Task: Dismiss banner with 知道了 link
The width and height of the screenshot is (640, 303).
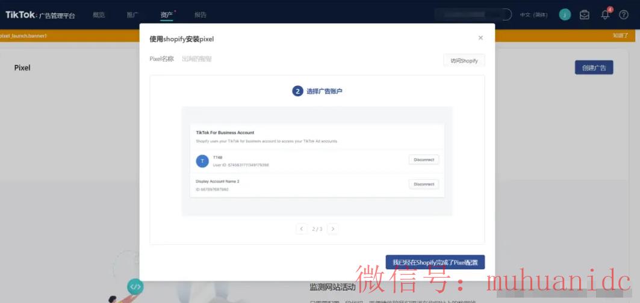Action: [621, 35]
